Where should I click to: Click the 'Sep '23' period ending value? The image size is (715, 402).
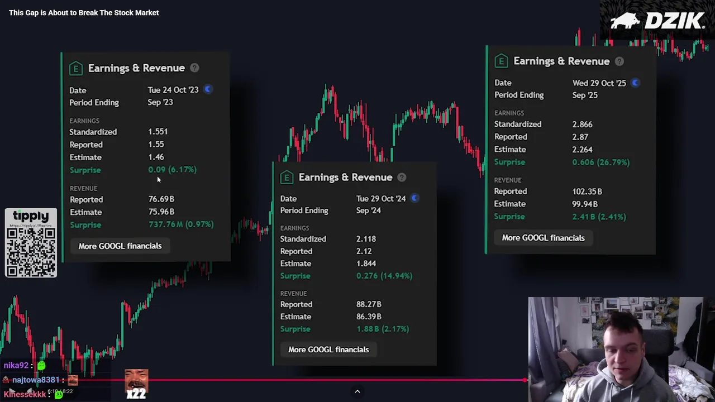160,102
